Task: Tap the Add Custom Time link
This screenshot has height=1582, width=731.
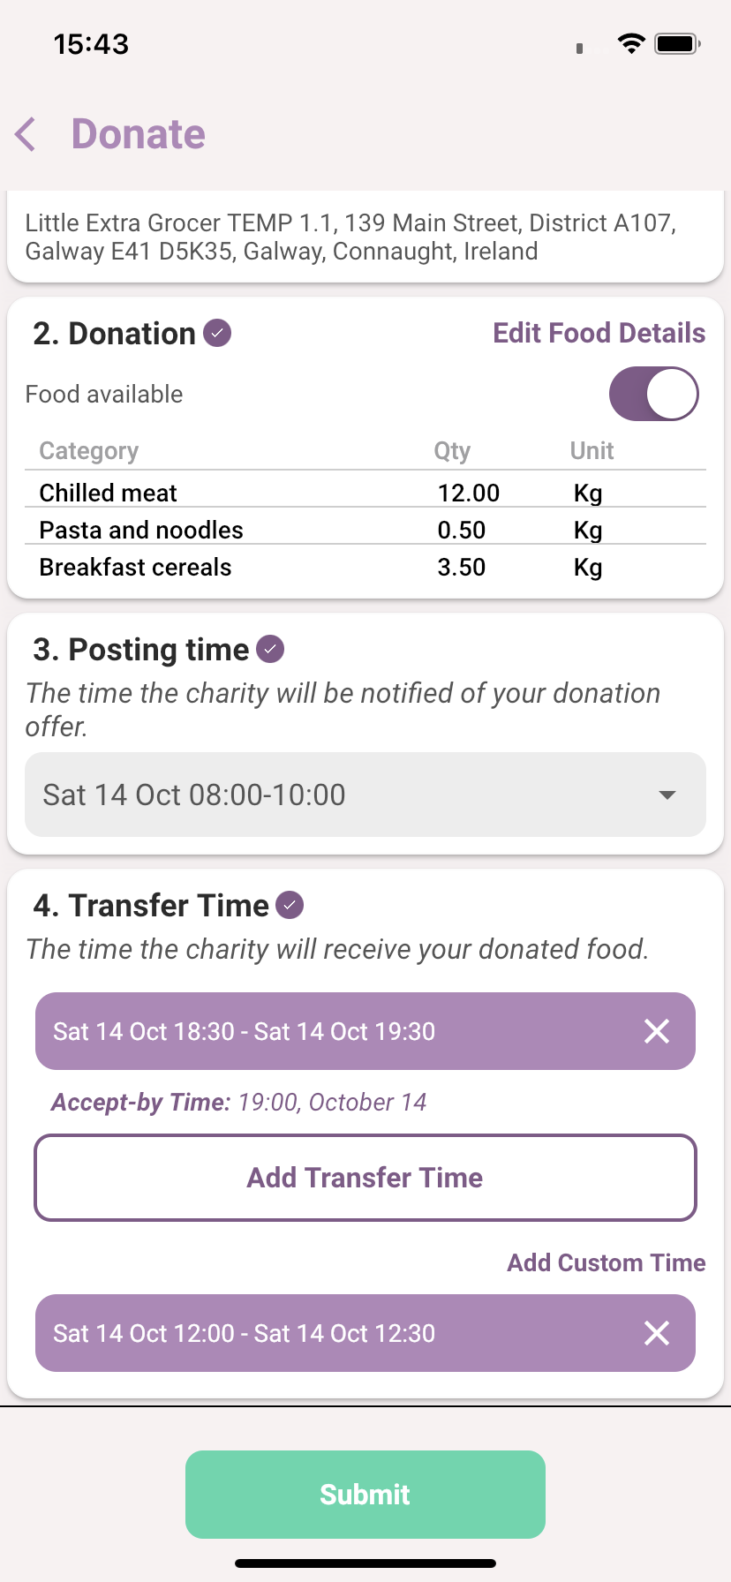Action: 606,1262
